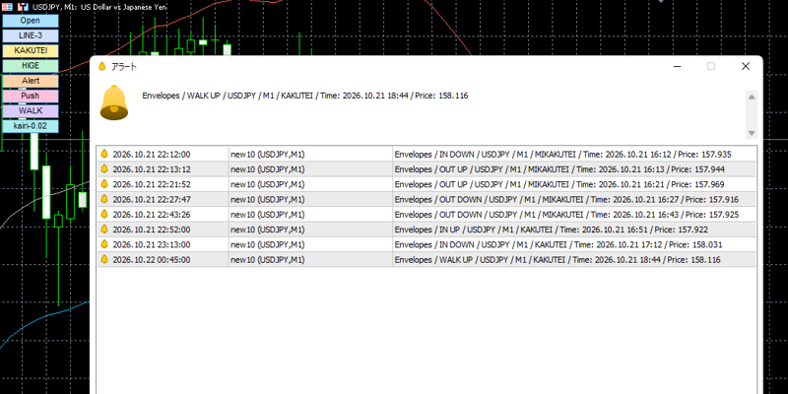Select the OUT UP alert priced 157.969
Screen dimensions: 788x394
tap(559, 184)
